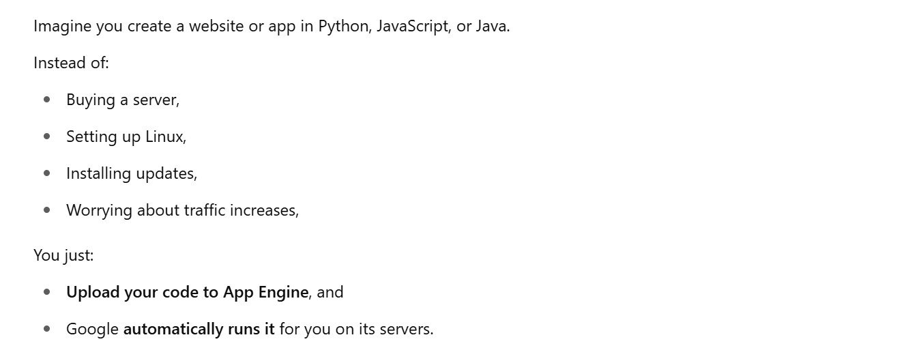Click the bullet dot before "Worrying about traffic"

click(x=46, y=210)
